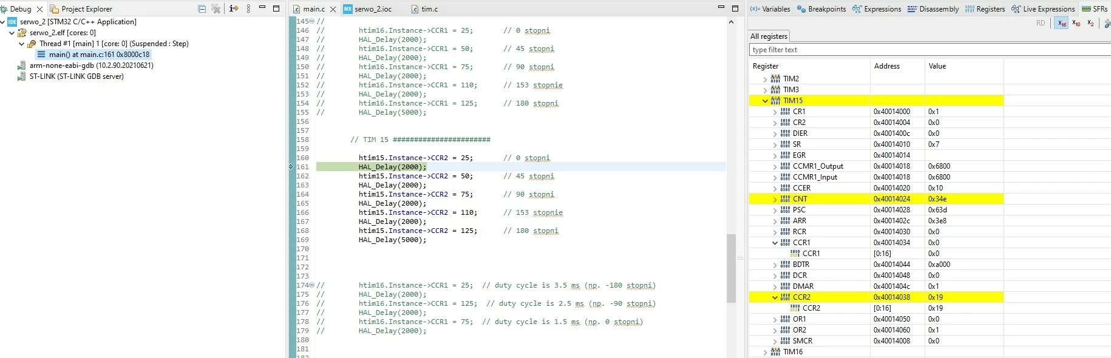Click editor scrollbar up arrow
The width and height of the screenshot is (1111, 358).
click(732, 22)
